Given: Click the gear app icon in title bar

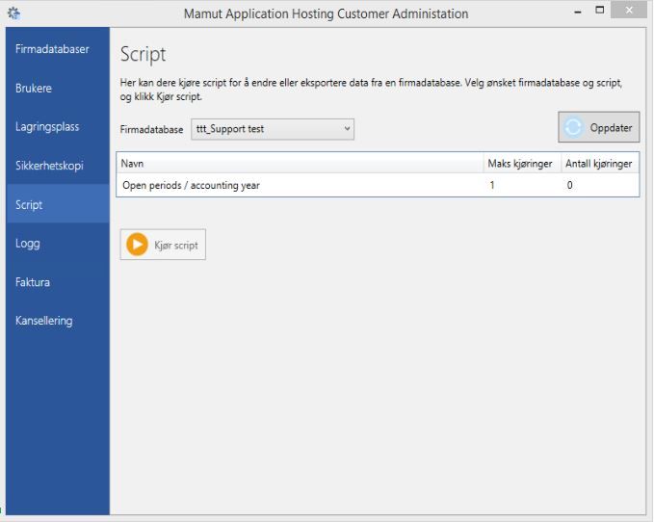Looking at the screenshot, I should (x=13, y=13).
